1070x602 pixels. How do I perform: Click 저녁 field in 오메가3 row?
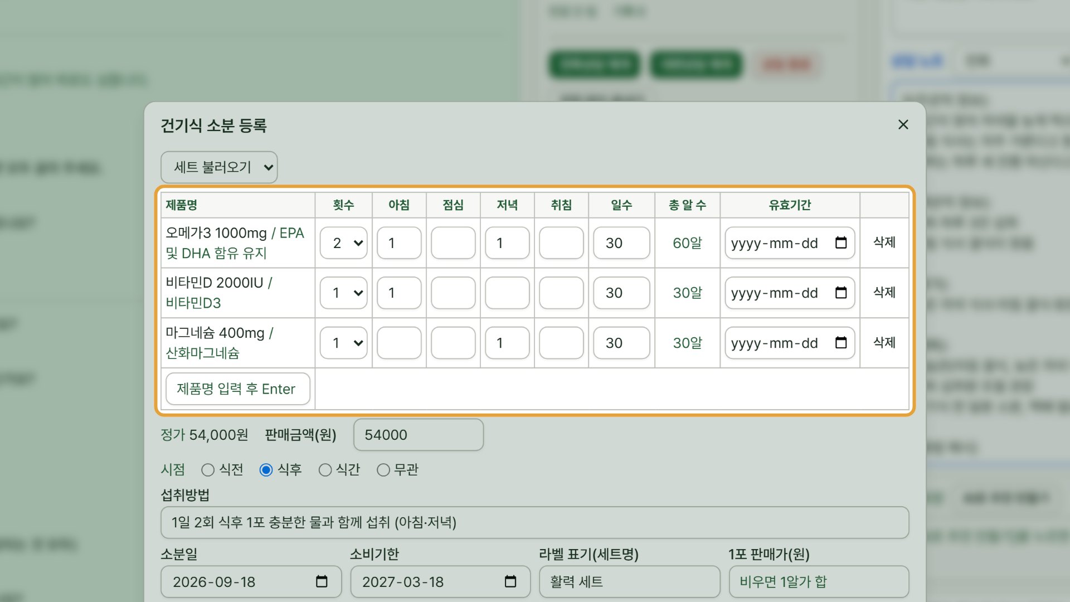click(x=507, y=243)
